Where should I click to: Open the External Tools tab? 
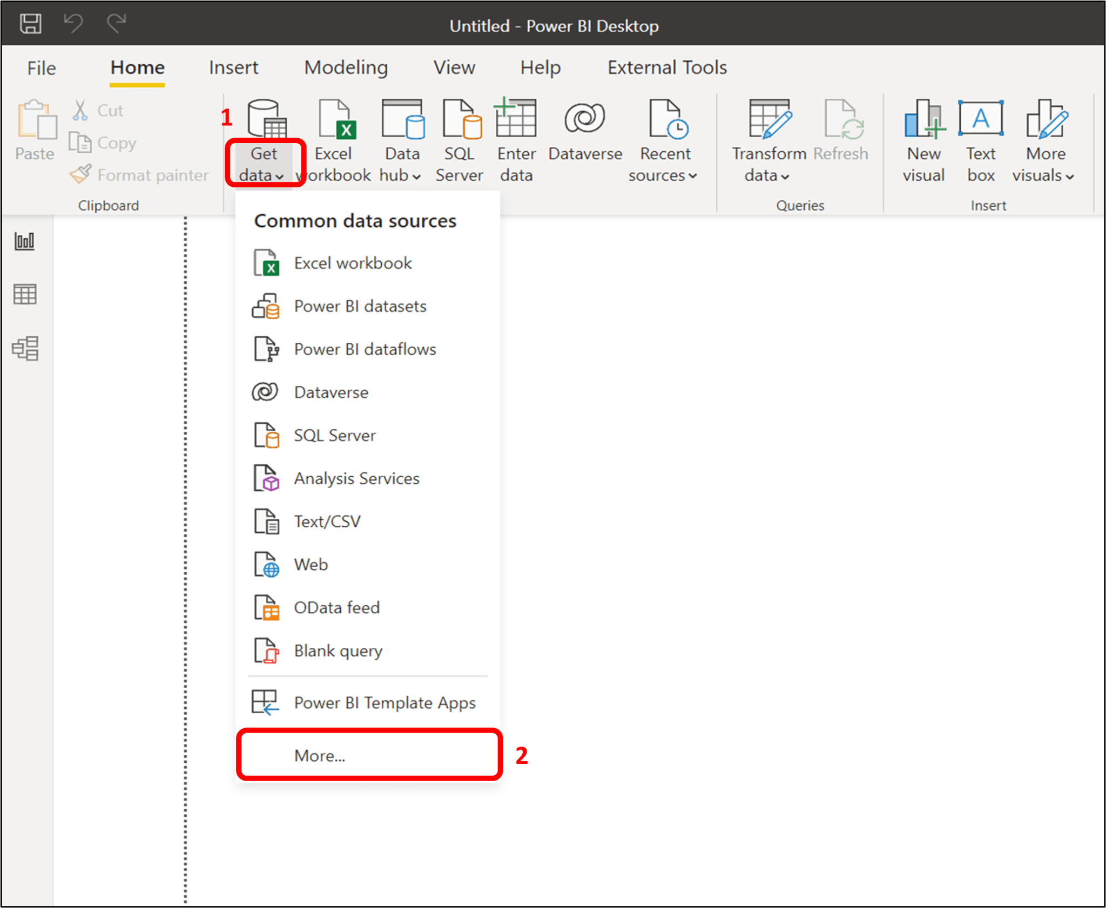click(x=667, y=67)
